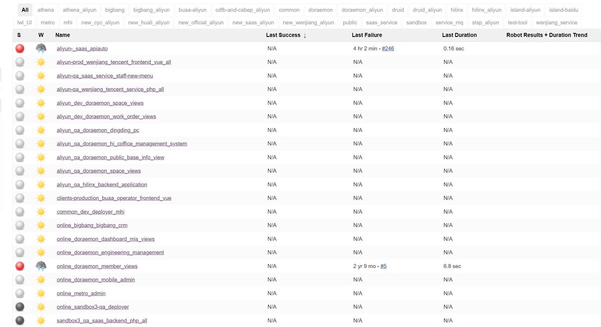This screenshot has width=601, height=327.
Task: Click red status ball for aliyun-_saas_apiauto
Action: [x=20, y=48]
